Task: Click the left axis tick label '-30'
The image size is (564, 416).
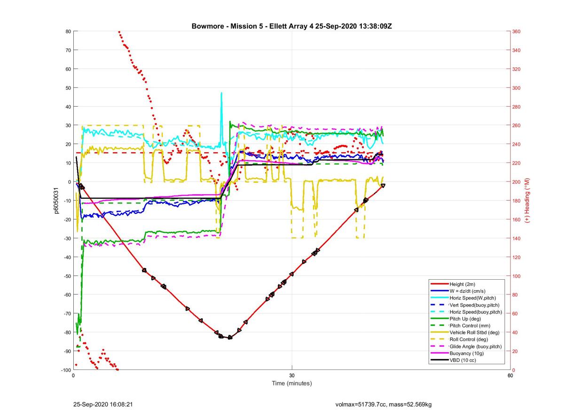Action: (x=67, y=238)
